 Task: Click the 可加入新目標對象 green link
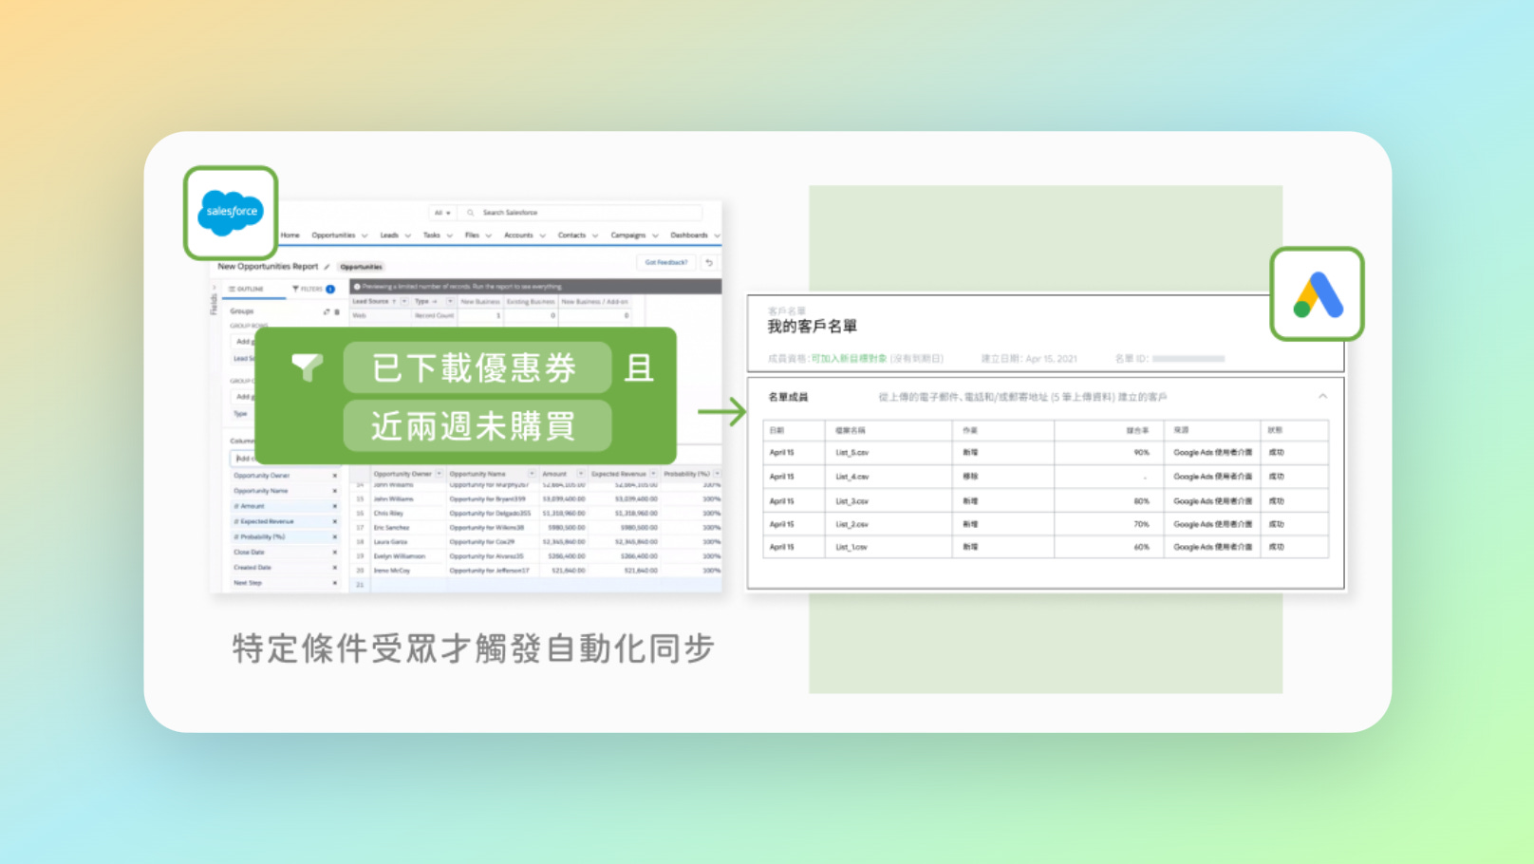[x=849, y=359]
